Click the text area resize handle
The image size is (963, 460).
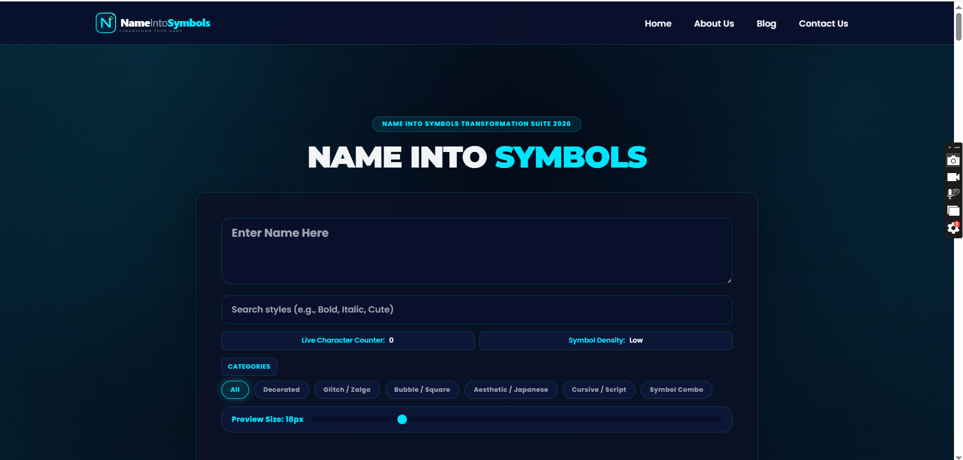click(729, 281)
